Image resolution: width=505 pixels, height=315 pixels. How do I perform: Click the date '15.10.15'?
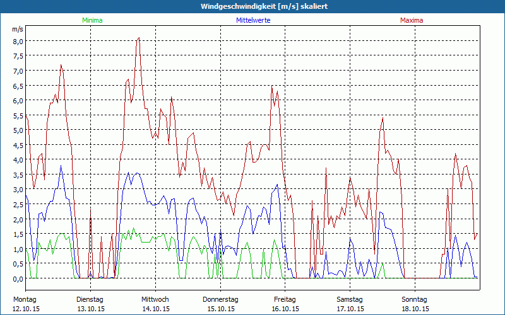pos(221,309)
